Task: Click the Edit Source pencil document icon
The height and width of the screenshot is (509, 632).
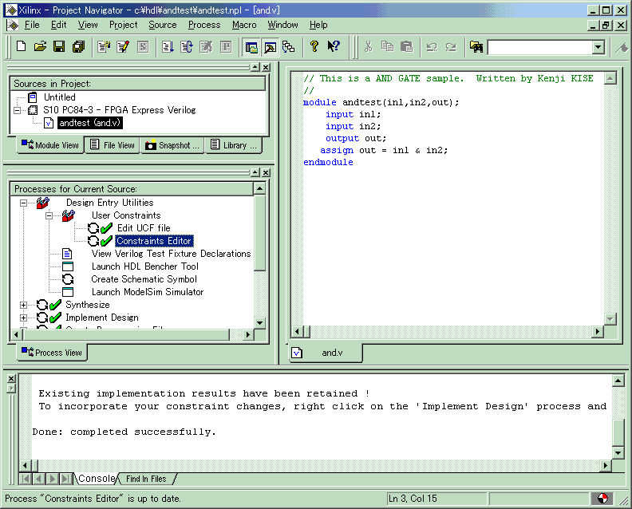Action: click(x=123, y=47)
